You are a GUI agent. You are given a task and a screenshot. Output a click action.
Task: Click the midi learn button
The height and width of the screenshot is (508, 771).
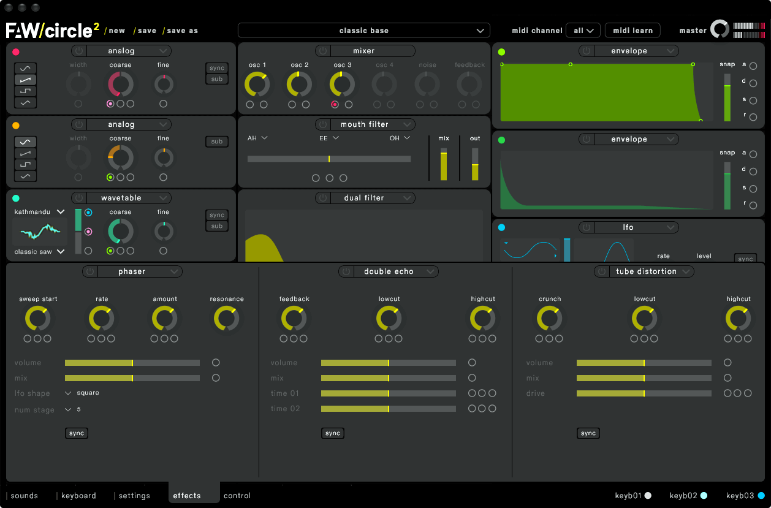[x=632, y=31]
